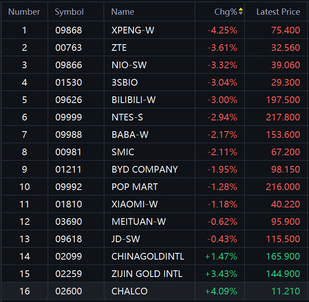Select the 3SBIO row
The height and width of the screenshot is (302, 309).
[x=124, y=83]
